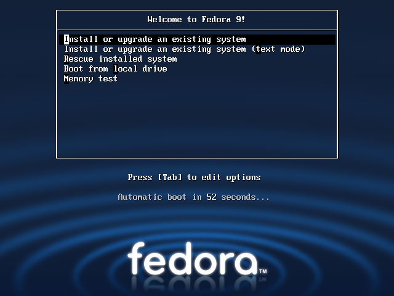Click the TM trademark symbol beside logo

[x=263, y=271]
